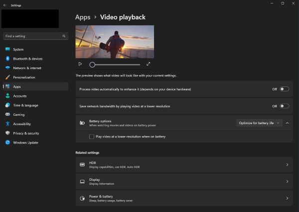This screenshot has width=299, height=212.
Task: Open the Optimize for battery life dropdown
Action: coord(259,123)
